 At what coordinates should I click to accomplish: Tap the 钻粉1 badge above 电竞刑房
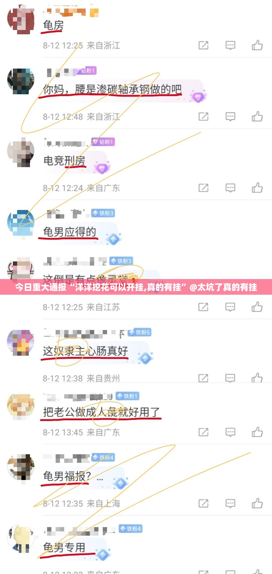[x=103, y=142]
